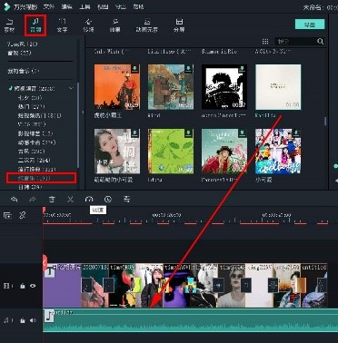The image size is (338, 343).
Task: Select the illustrated house album cover
Action: pos(171,87)
